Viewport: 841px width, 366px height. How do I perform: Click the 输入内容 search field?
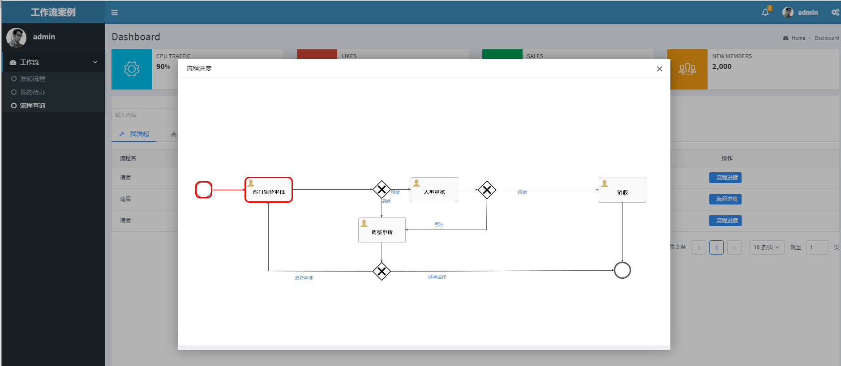145,115
